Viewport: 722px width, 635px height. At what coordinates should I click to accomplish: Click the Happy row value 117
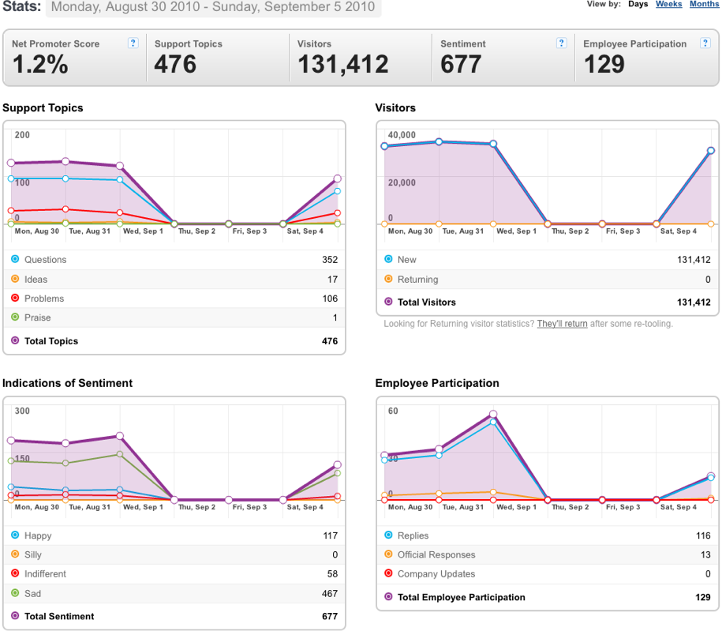point(330,535)
